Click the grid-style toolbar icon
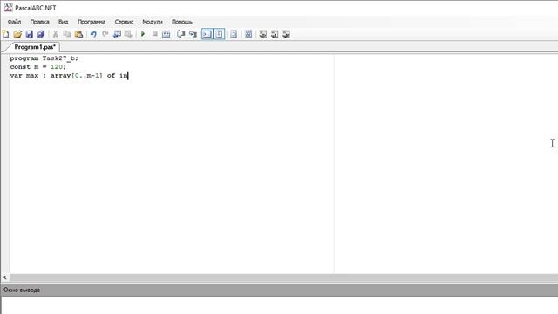This screenshot has height=314, width=558. (248, 34)
